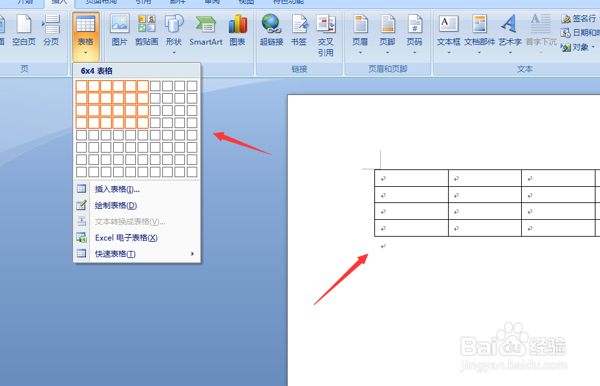Insert an Object (对象)
The image size is (600, 386).
click(577, 47)
